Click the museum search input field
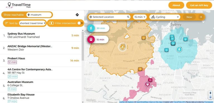 (x=39, y=15)
